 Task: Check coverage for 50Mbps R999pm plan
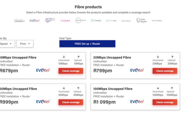(x=71, y=102)
